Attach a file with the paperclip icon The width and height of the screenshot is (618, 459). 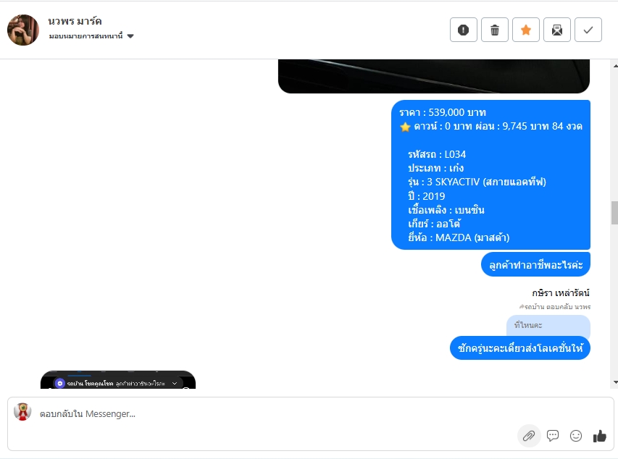[529, 436]
